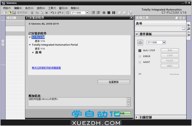Click the right arrow in 在线工具 header

pos(184,18)
